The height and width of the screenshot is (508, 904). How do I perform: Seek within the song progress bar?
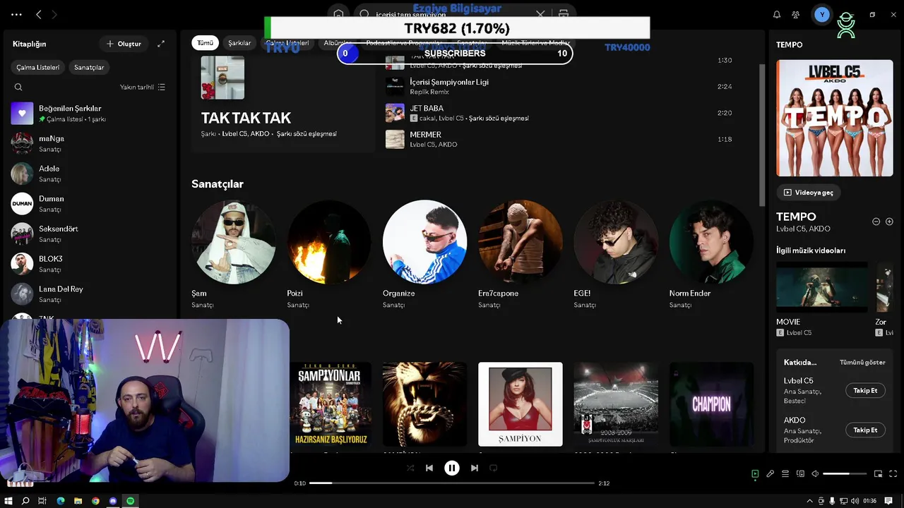(452, 483)
